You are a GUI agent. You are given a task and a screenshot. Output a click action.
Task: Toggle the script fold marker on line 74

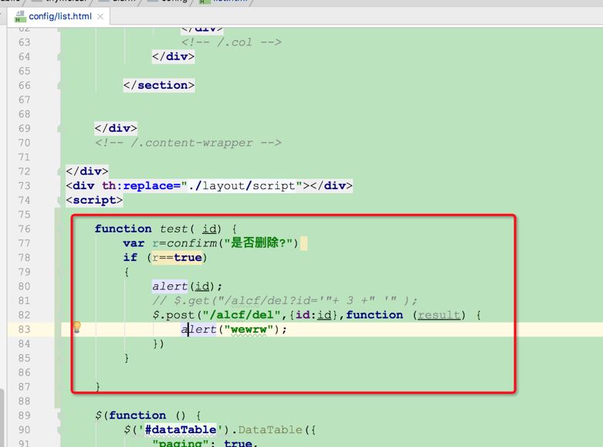point(58,201)
